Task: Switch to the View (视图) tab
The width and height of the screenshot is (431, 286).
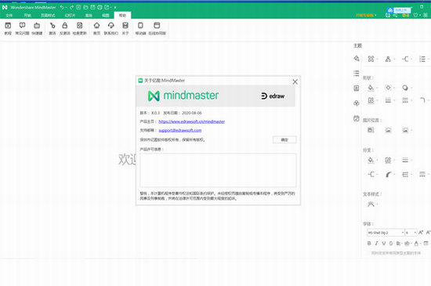Action: (106, 16)
